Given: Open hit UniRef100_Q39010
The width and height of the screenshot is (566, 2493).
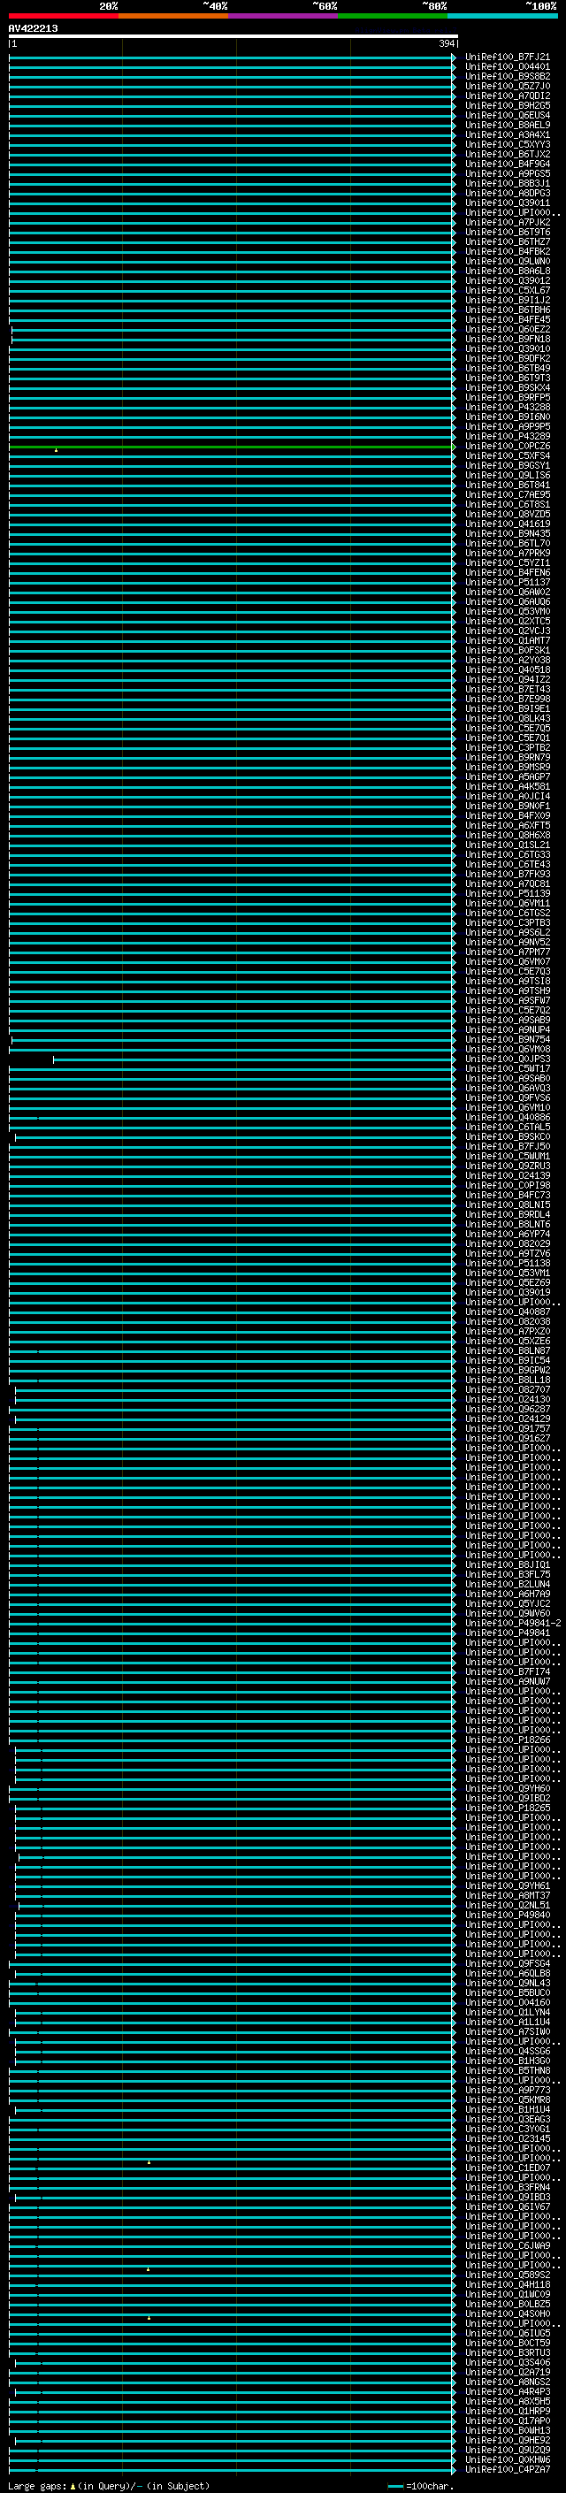Looking at the screenshot, I should point(507,348).
